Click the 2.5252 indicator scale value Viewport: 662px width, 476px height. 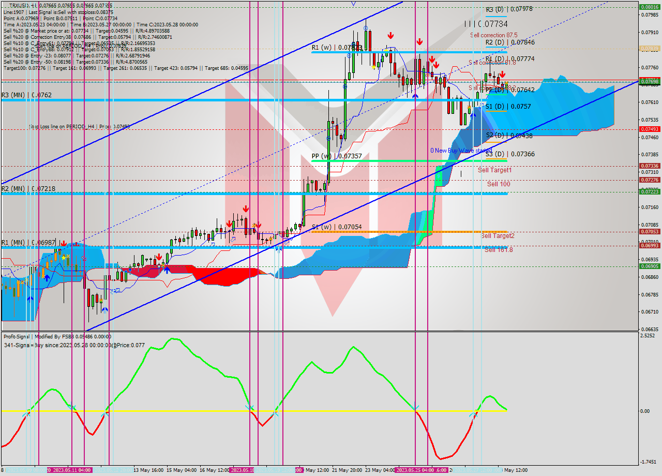tap(649, 335)
